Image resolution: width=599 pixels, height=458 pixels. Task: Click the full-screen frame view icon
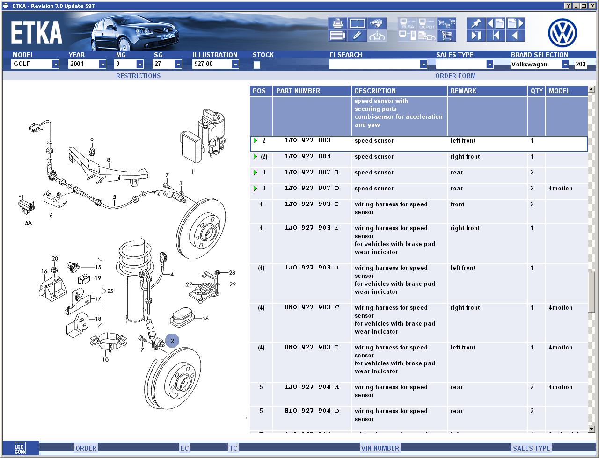tap(357, 23)
